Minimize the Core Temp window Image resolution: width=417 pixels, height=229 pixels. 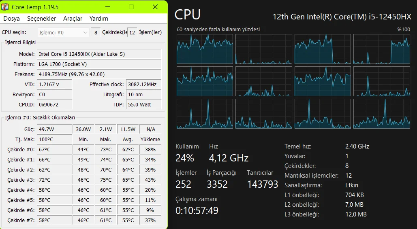(x=107, y=7)
